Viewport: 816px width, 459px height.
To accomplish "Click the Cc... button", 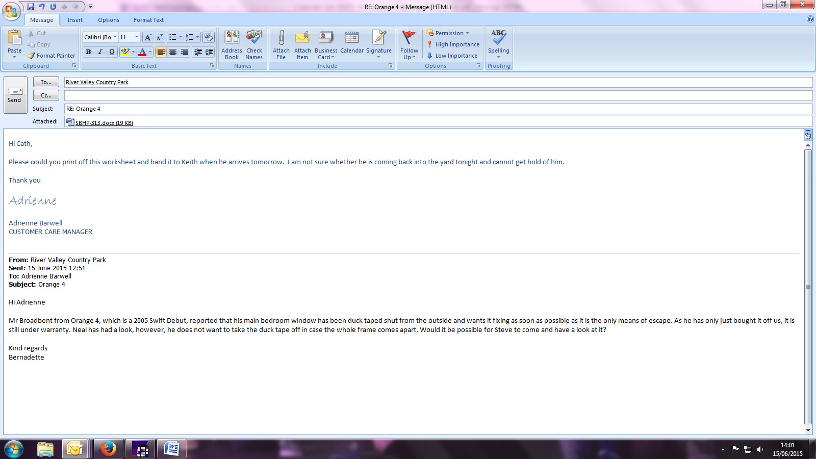I will 46,95.
